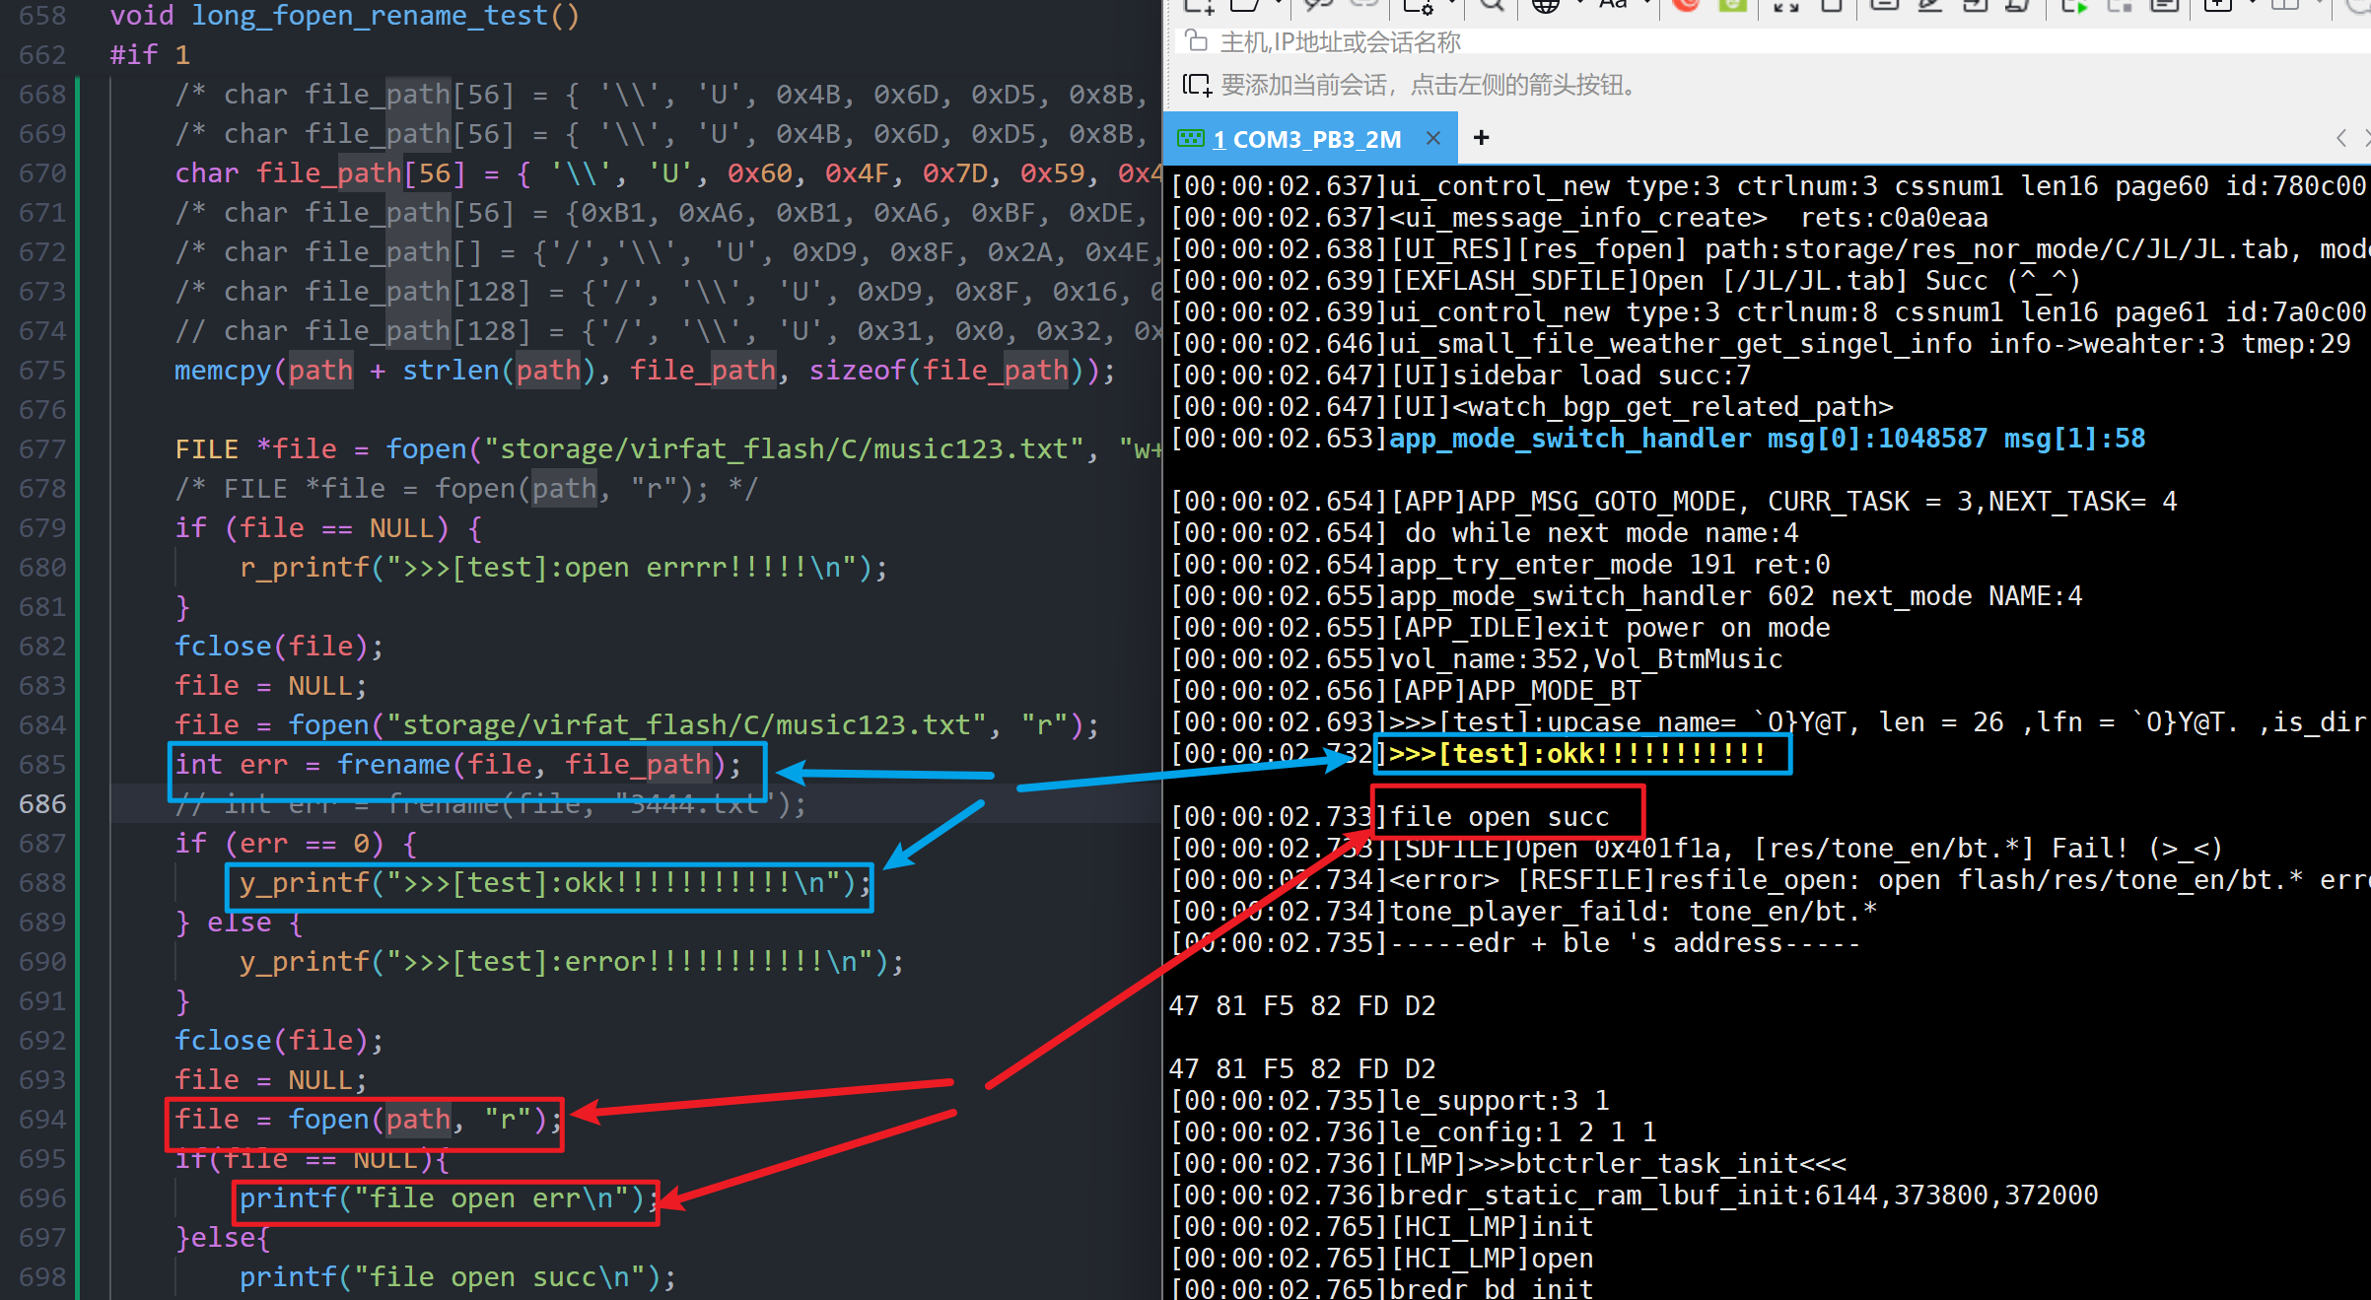Click the y_printf ">>>[test]:okk" code line
Viewport: 2371px width, 1300px height.
pos(555,883)
